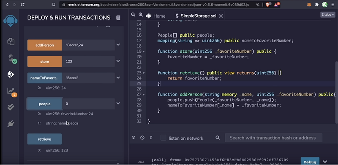Toggle the listen on network checkbox

pos(164,138)
